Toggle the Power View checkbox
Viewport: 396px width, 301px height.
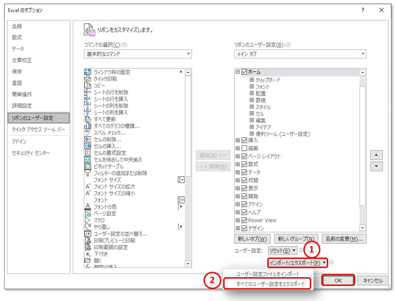pos(244,220)
